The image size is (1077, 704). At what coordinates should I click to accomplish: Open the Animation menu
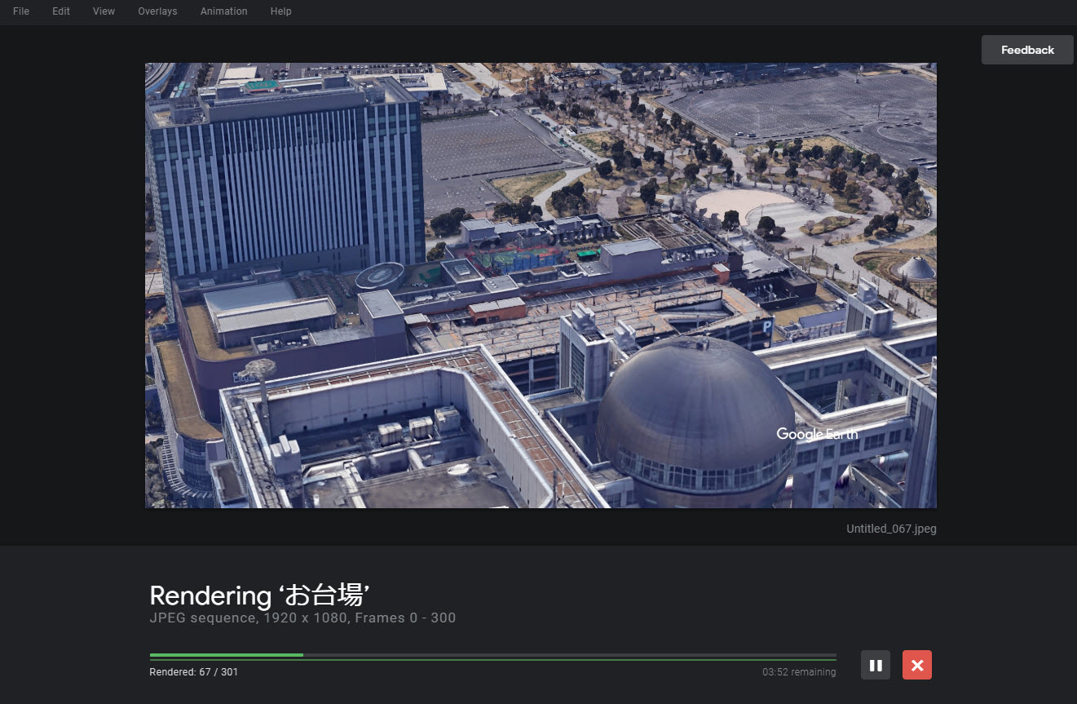223,11
